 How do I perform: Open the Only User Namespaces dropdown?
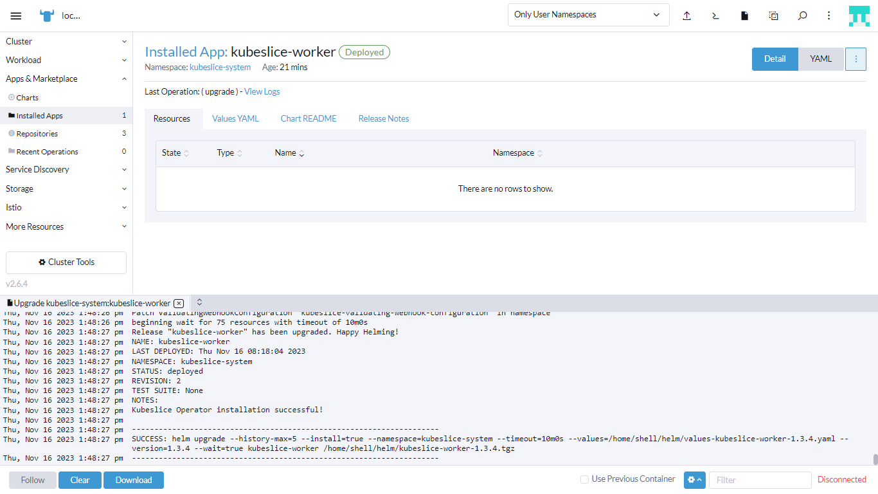pyautogui.click(x=588, y=15)
